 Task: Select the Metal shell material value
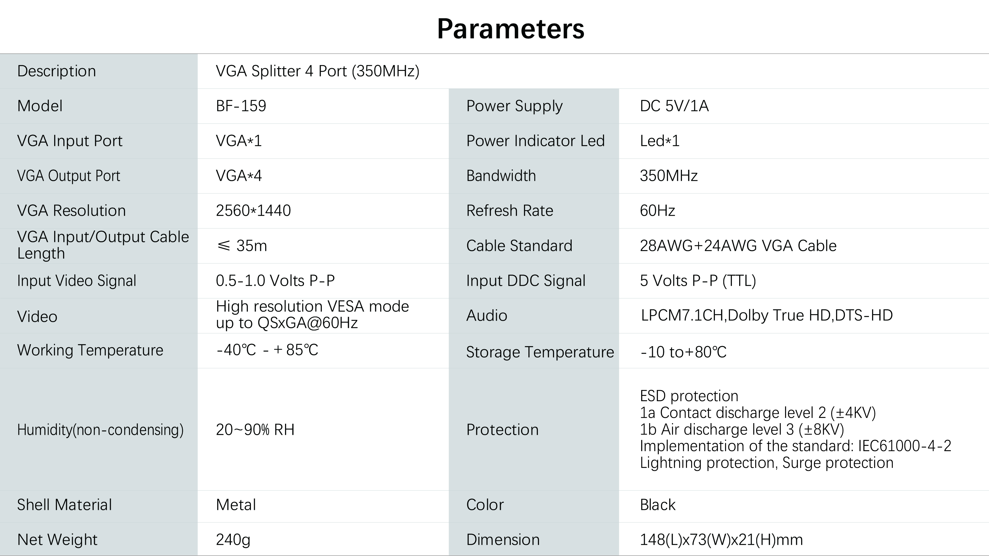click(x=236, y=505)
